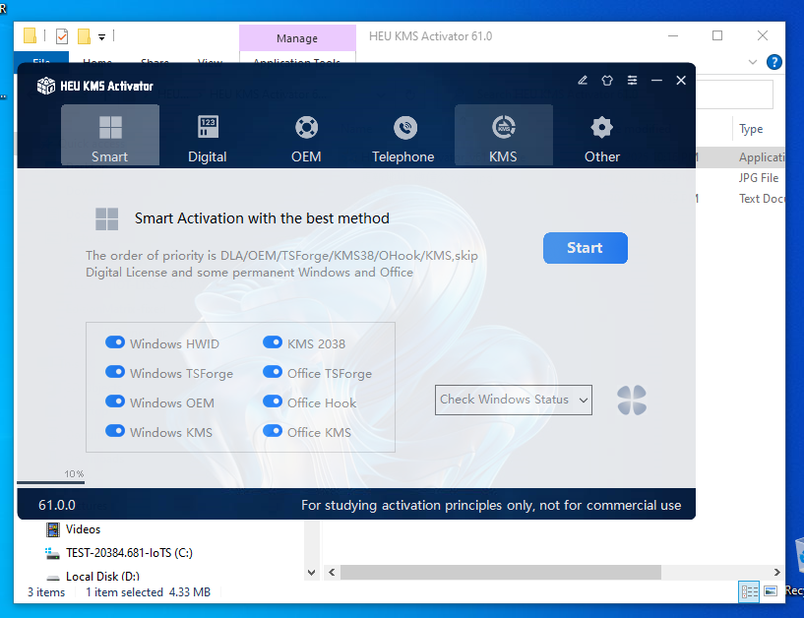Click the activation progress bar at 10%

point(50,482)
